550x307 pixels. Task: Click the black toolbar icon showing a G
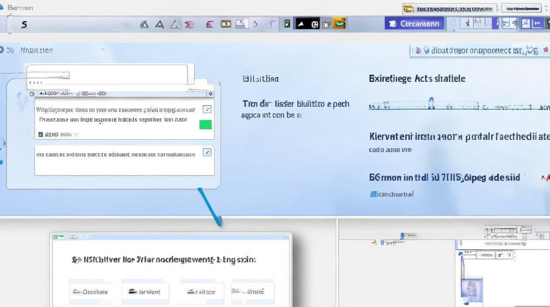pyautogui.click(x=314, y=24)
